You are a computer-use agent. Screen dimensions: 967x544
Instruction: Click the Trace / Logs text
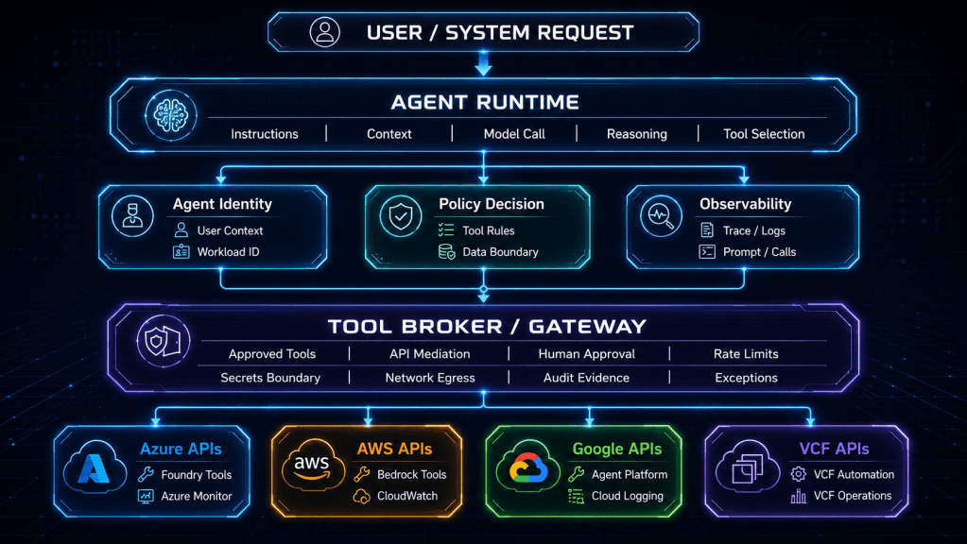tap(754, 230)
